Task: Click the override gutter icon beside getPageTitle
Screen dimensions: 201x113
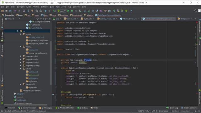Action: click(53, 95)
